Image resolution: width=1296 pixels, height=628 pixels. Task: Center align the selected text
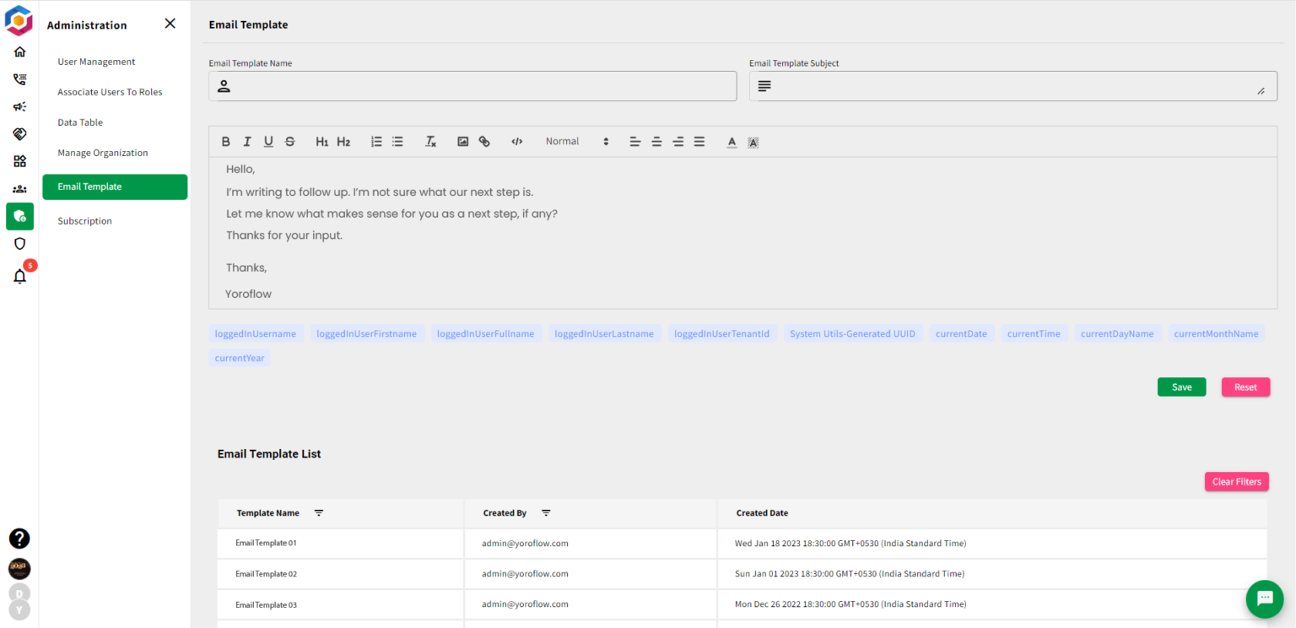(x=656, y=141)
